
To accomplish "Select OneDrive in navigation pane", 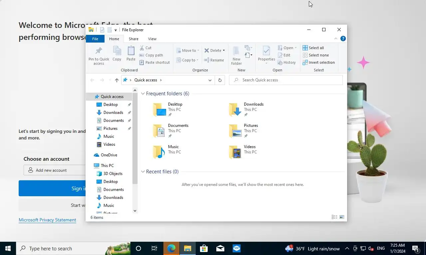I will tap(109, 155).
